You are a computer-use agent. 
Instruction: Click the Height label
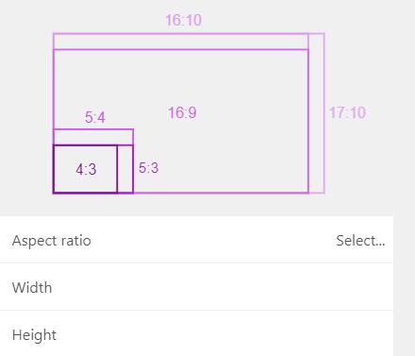tap(34, 335)
